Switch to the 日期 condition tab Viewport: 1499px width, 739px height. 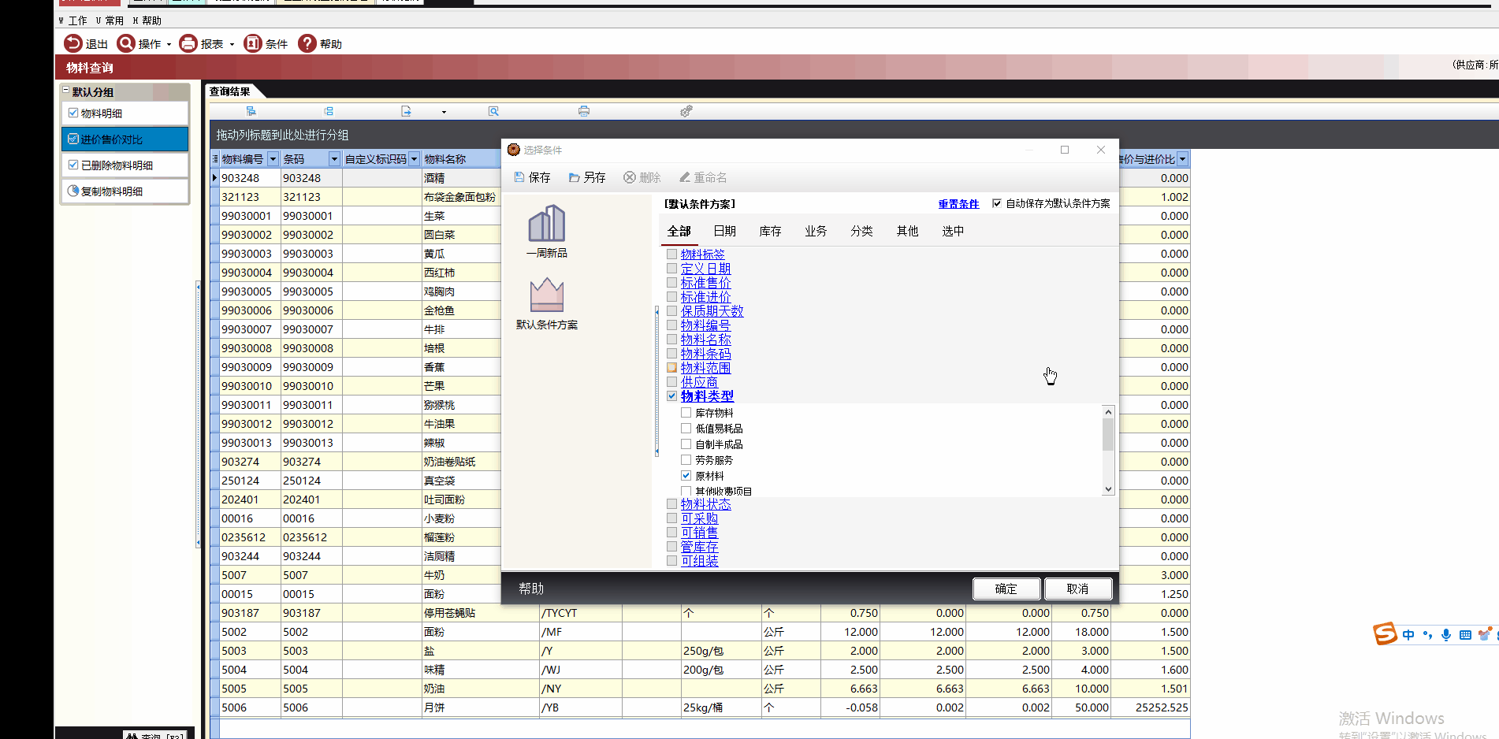point(724,231)
